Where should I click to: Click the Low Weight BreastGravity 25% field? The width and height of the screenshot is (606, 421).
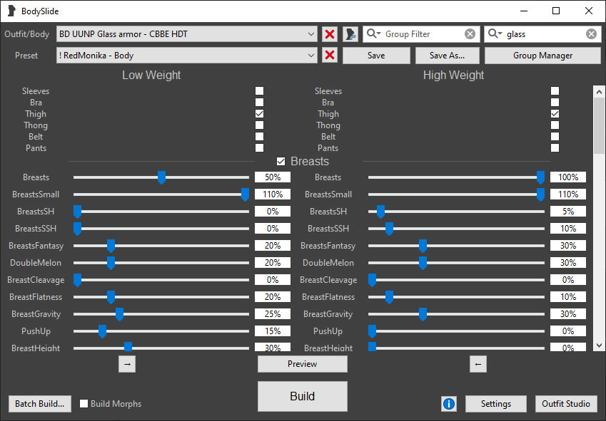tap(273, 314)
